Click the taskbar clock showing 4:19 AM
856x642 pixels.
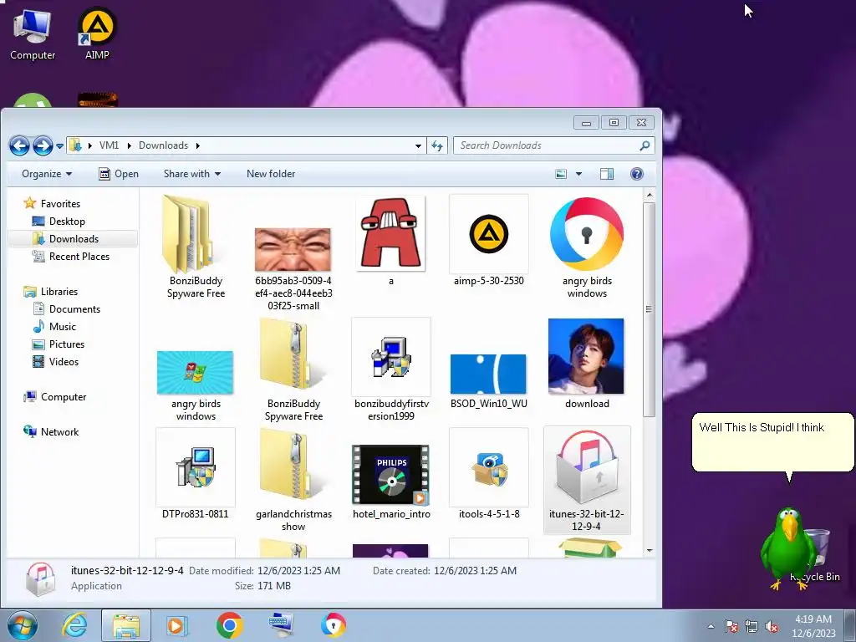tap(813, 625)
